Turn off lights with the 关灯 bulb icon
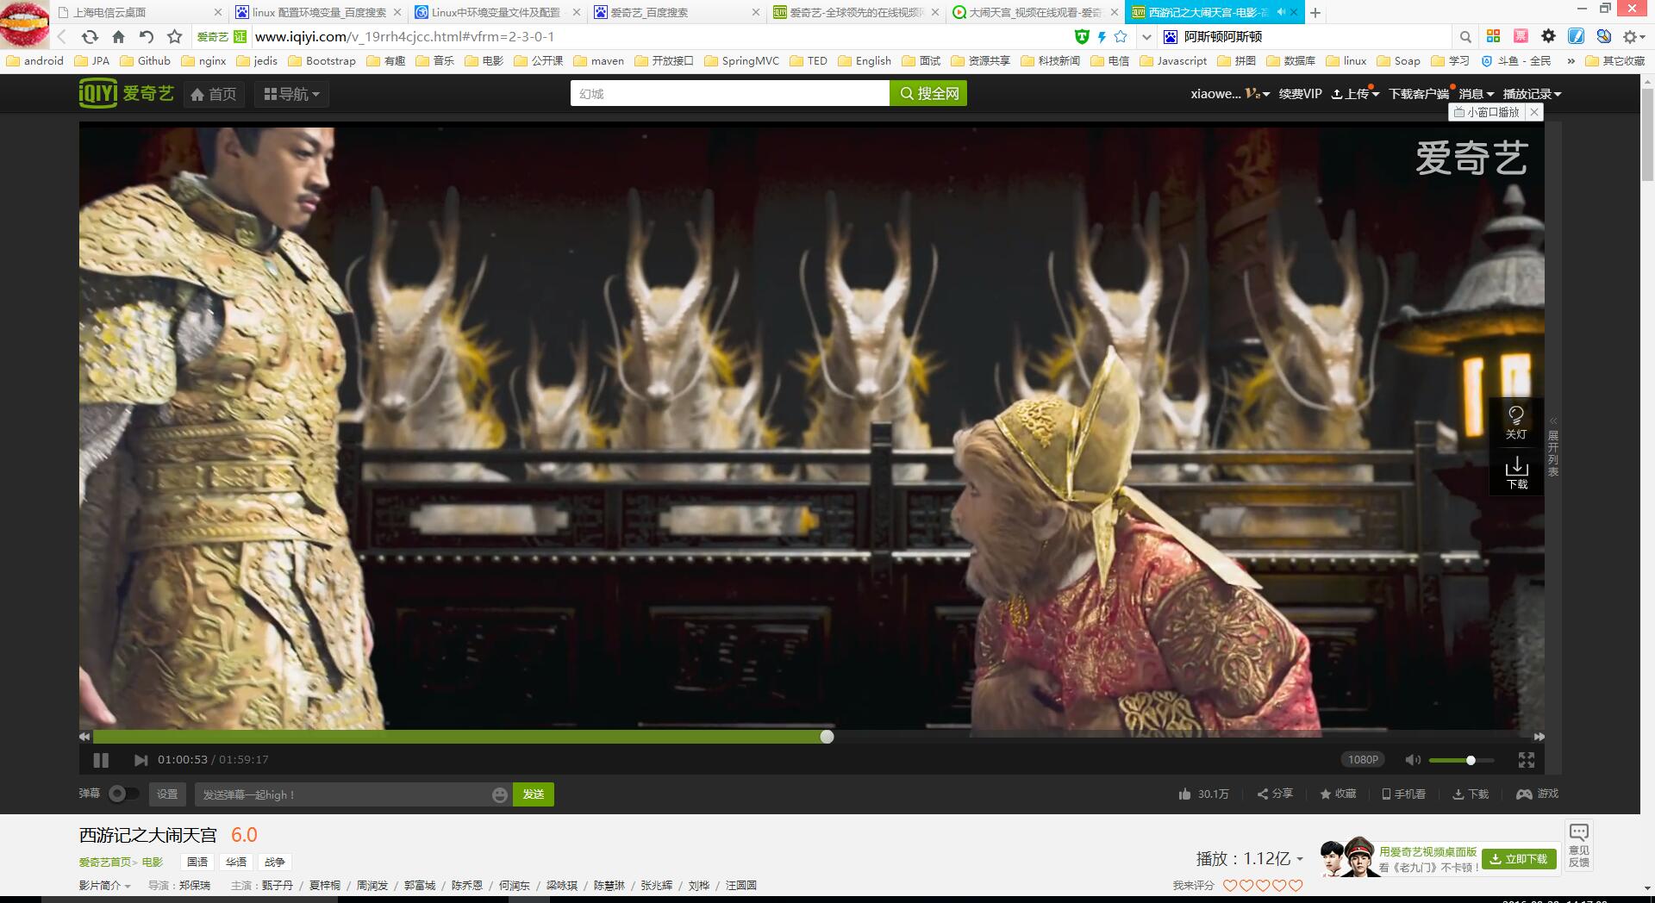The width and height of the screenshot is (1655, 903). (x=1516, y=422)
